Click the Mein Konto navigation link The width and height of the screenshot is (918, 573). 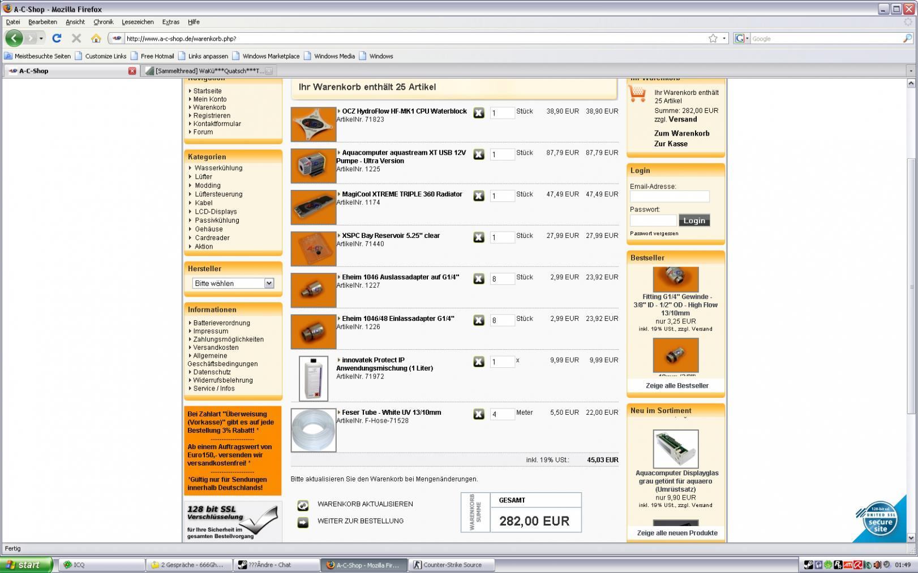pos(209,99)
